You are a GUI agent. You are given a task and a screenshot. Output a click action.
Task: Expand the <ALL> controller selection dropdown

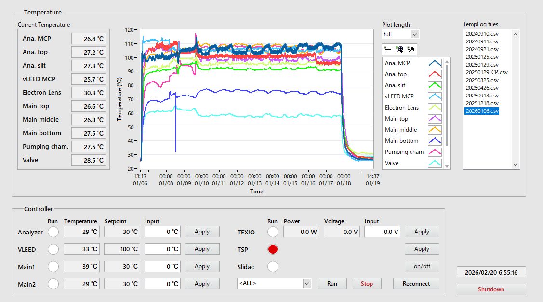coord(307,284)
